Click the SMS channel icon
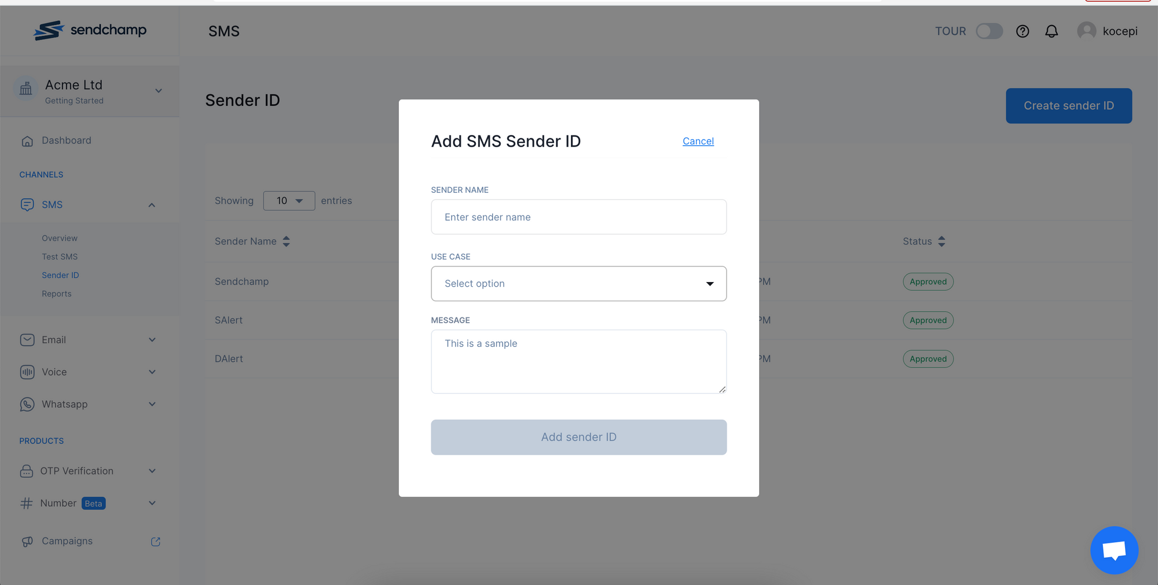The width and height of the screenshot is (1158, 585). (x=27, y=204)
